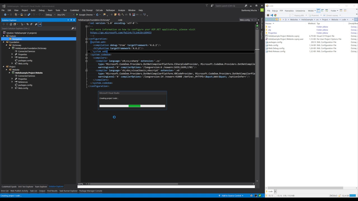Click the Open File toolbar icon
358x201 pixels.
point(22,15)
